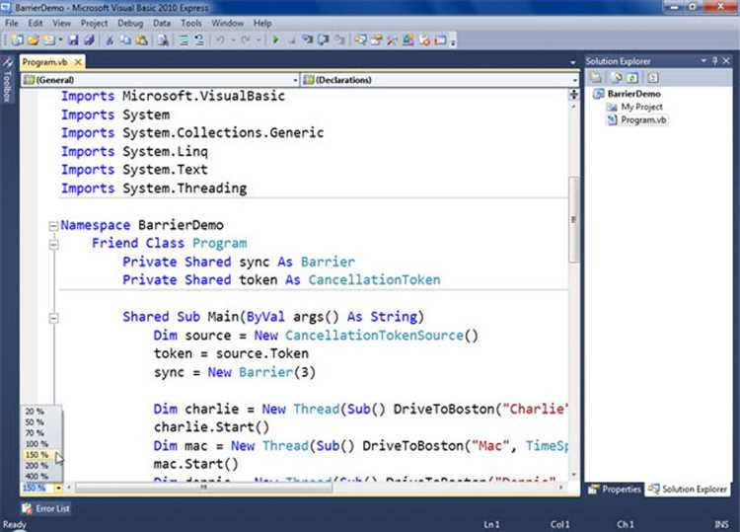Click the Step Into debug icon
This screenshot has width=740, height=532.
point(308,40)
